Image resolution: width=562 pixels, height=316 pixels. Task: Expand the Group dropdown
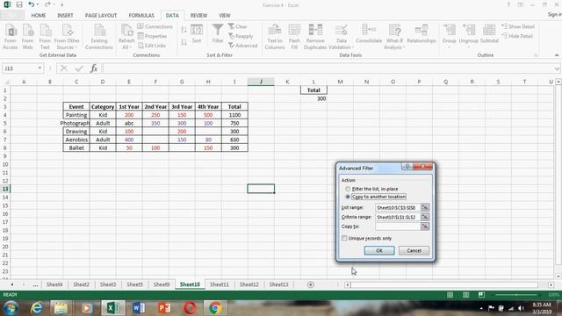point(449,47)
